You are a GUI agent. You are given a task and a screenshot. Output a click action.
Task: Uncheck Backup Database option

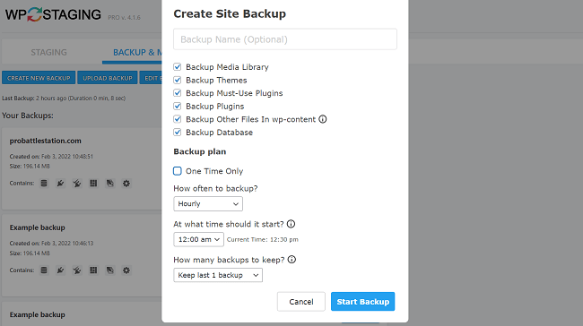tap(178, 133)
